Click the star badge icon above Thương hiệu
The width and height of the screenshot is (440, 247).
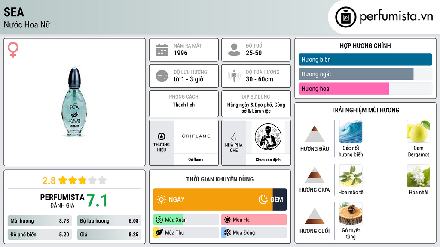(x=162, y=136)
